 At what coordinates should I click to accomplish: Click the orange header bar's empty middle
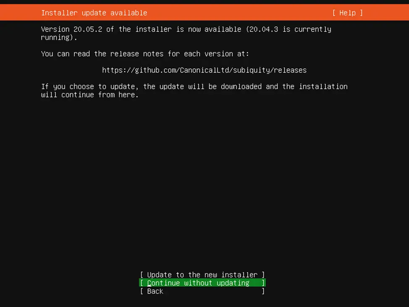(x=239, y=13)
